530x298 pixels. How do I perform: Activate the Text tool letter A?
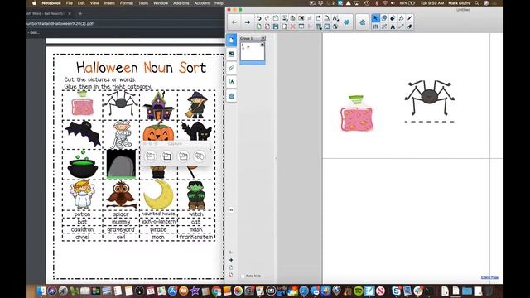click(393, 26)
